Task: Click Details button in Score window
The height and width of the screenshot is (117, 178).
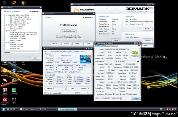Action: tap(77, 43)
